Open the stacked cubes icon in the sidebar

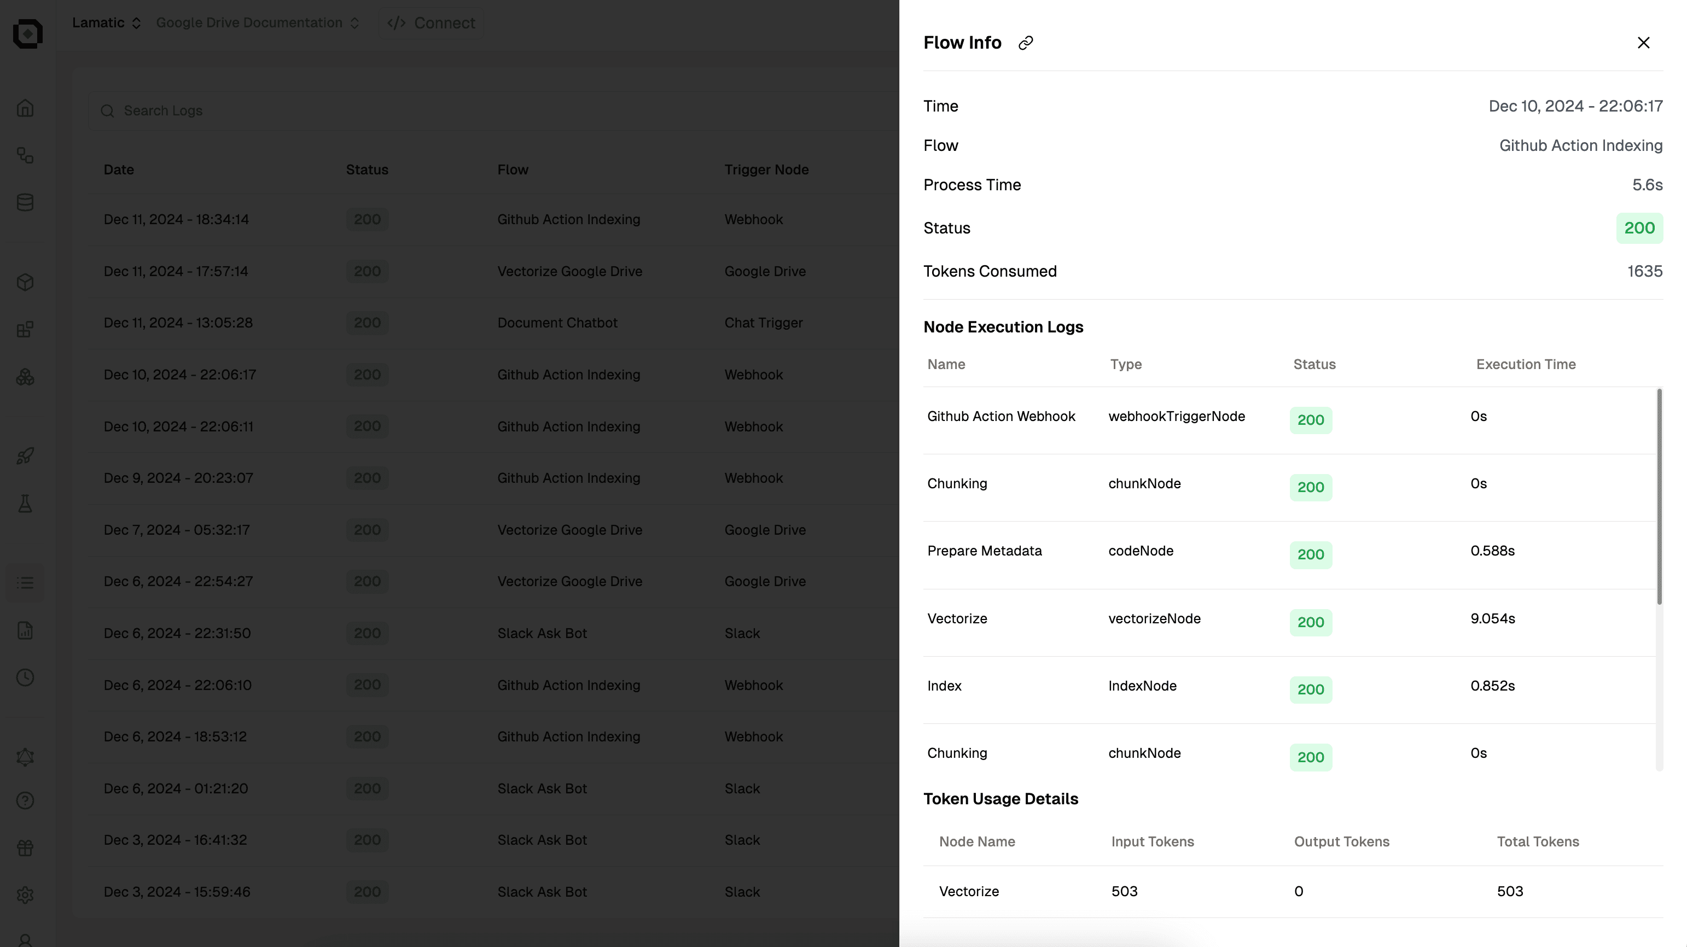(x=25, y=376)
